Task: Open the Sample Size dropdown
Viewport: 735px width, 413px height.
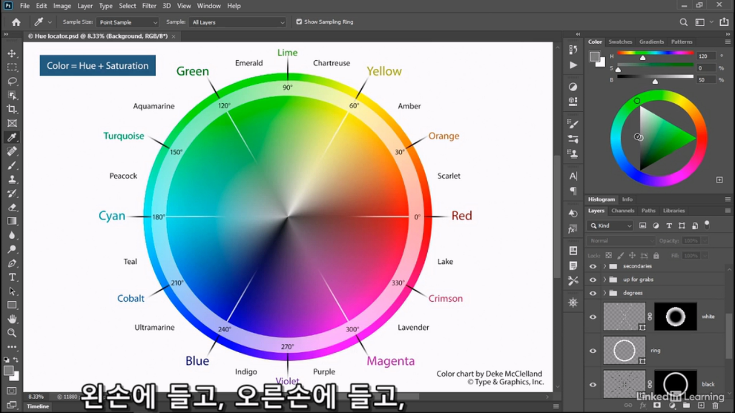Action: (x=127, y=22)
